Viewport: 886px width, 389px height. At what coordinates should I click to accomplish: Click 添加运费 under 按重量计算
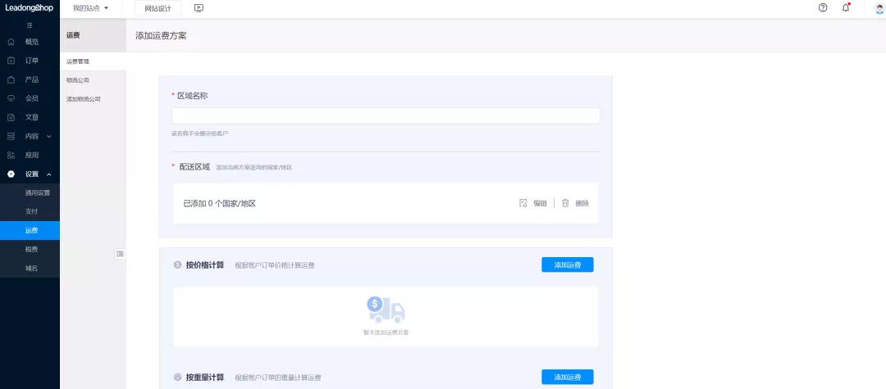pyautogui.click(x=568, y=377)
